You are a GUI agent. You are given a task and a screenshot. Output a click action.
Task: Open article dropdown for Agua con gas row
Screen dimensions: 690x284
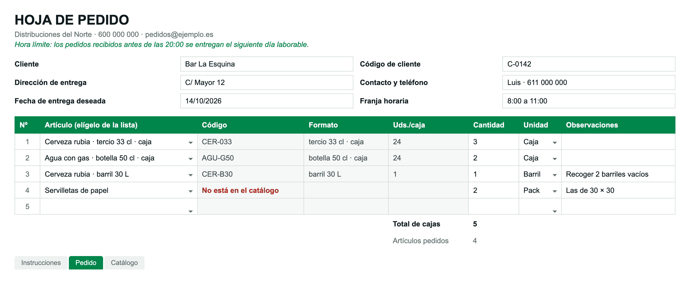tap(190, 159)
